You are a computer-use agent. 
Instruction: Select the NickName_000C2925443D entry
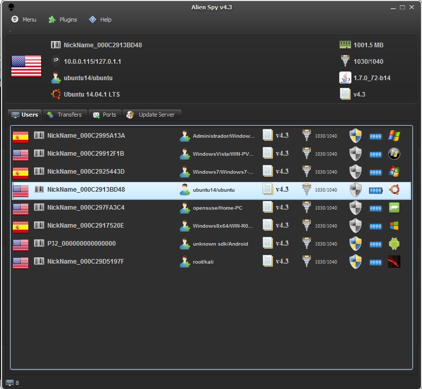coord(212,172)
